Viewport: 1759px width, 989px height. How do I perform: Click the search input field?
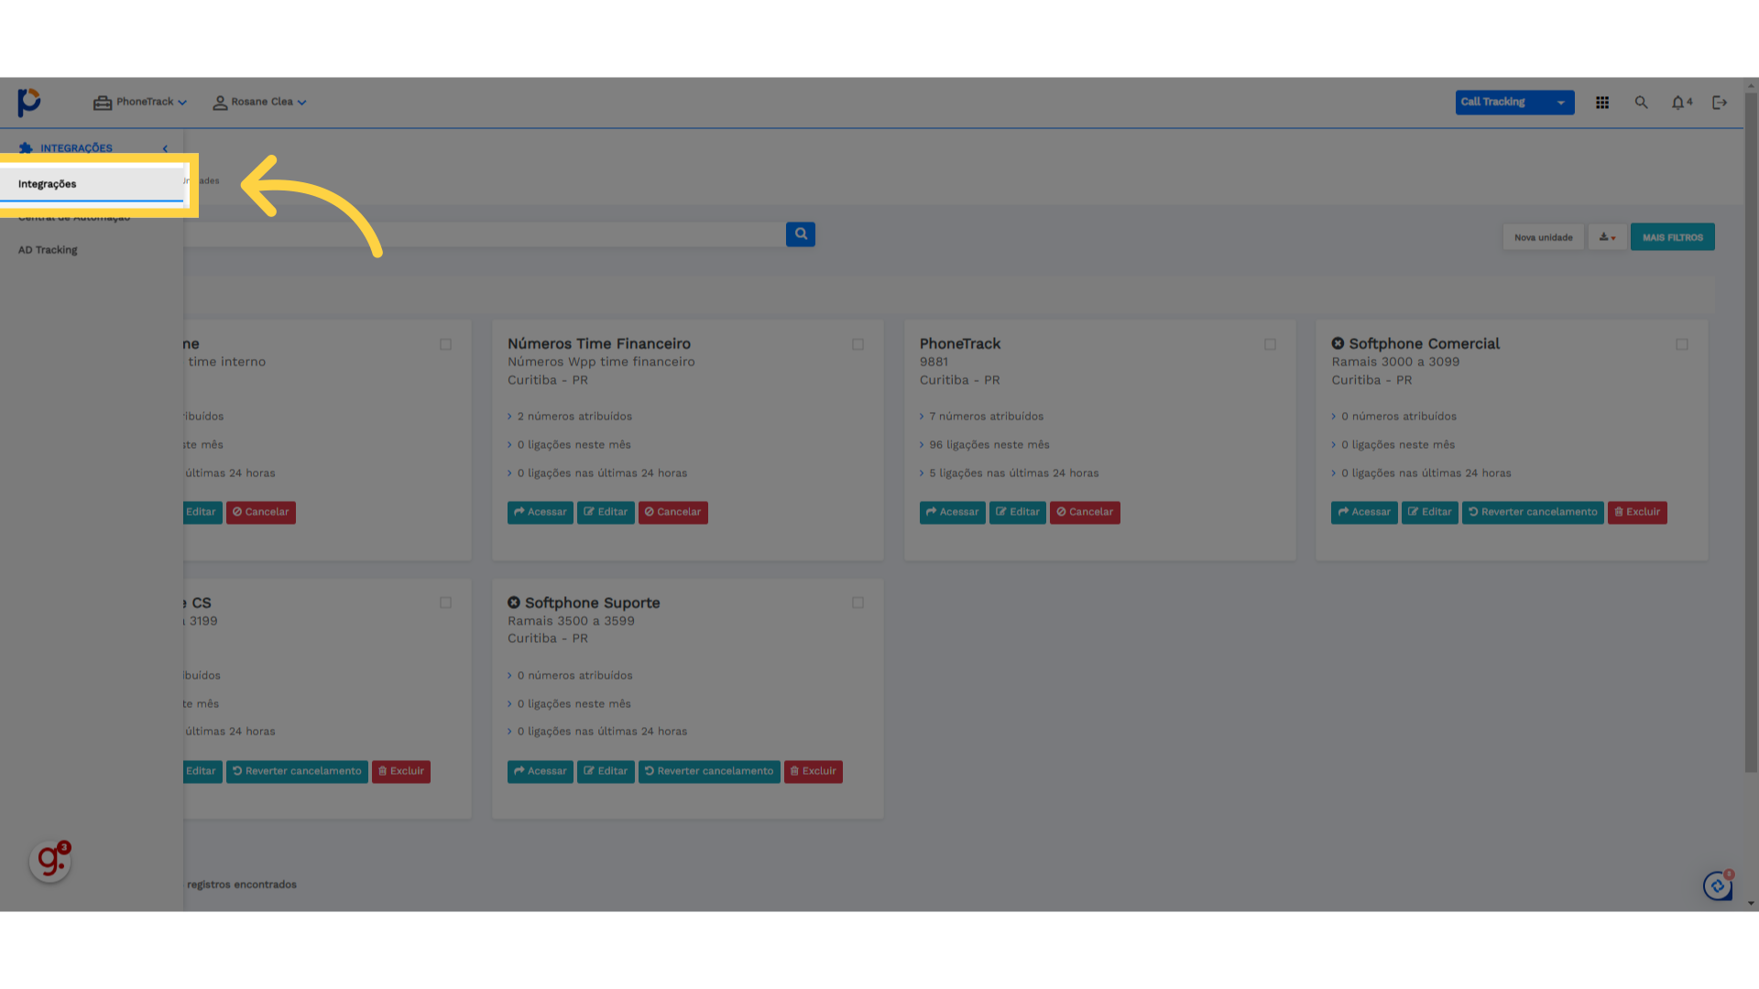[485, 234]
